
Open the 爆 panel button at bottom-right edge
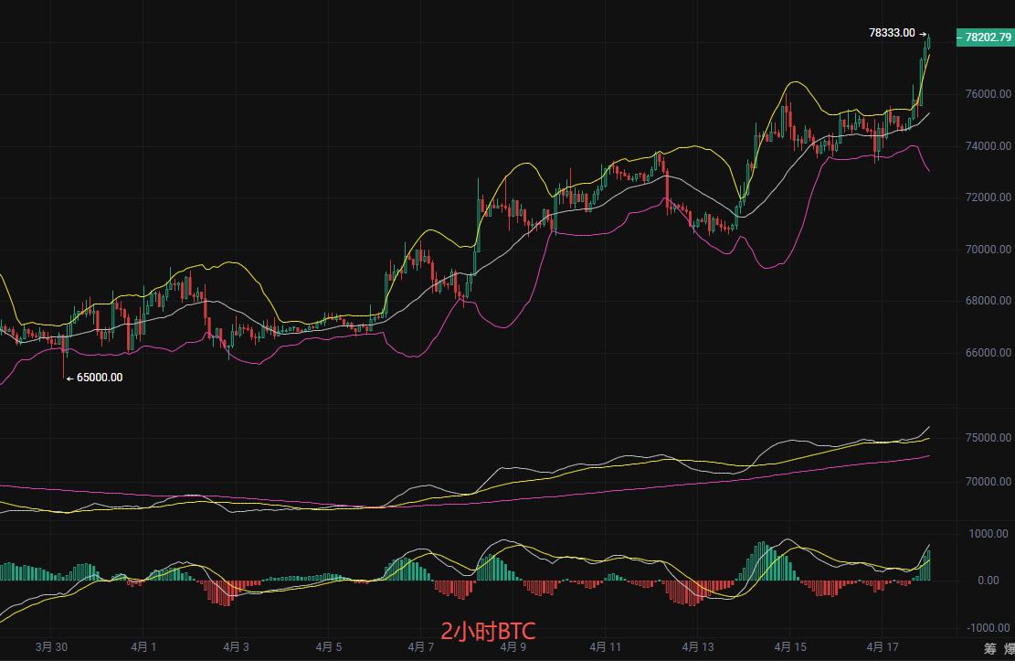[1009, 649]
